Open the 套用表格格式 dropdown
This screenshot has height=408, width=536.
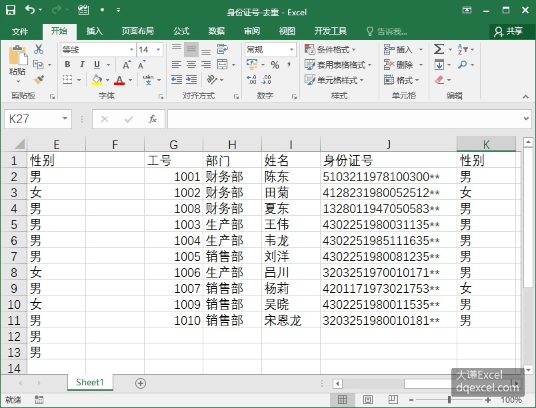[x=338, y=65]
